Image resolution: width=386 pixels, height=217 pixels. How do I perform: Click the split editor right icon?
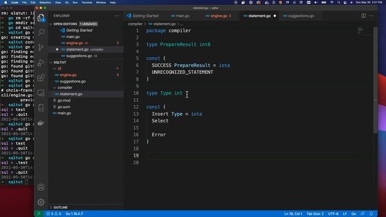[x=363, y=16]
